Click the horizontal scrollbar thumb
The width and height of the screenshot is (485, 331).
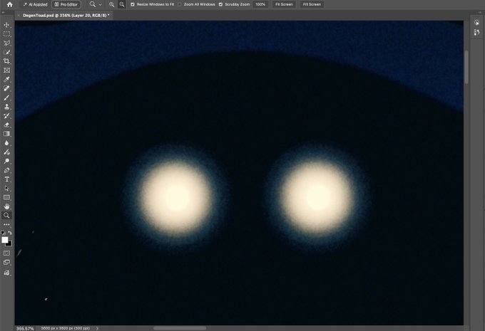[x=180, y=328]
